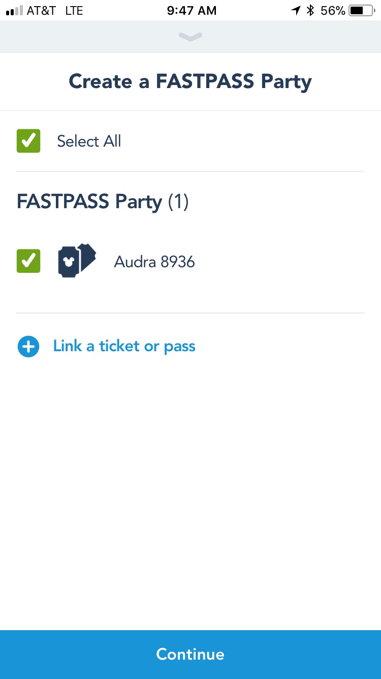381x679 pixels.
Task: Uncheck the Audra 8936 checkbox
Action: click(28, 261)
